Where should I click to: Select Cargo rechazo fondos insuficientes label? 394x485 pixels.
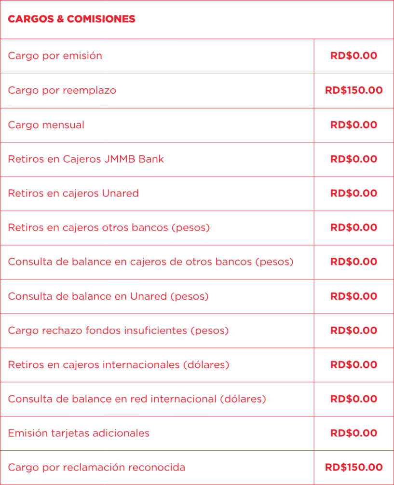[x=118, y=331]
